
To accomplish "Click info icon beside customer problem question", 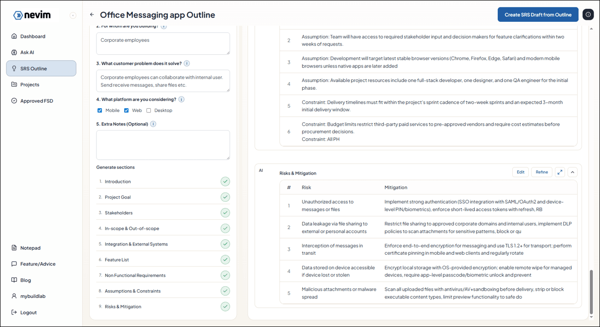I will [x=187, y=64].
